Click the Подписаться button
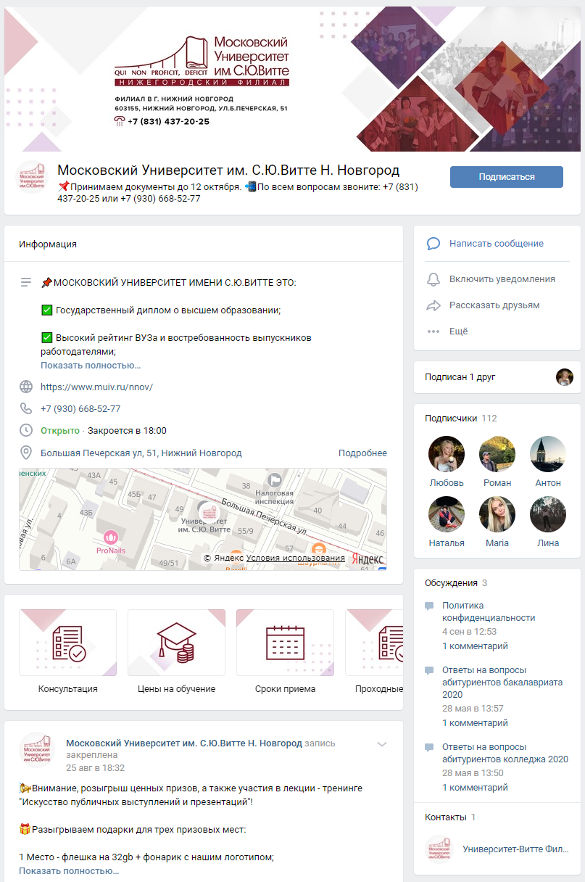This screenshot has width=585, height=882. [506, 177]
